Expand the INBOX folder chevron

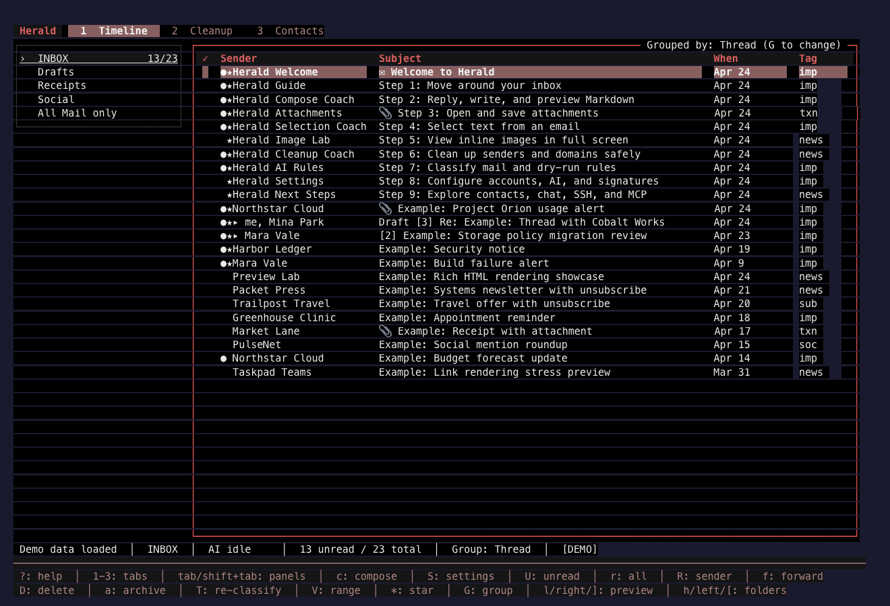click(22, 59)
